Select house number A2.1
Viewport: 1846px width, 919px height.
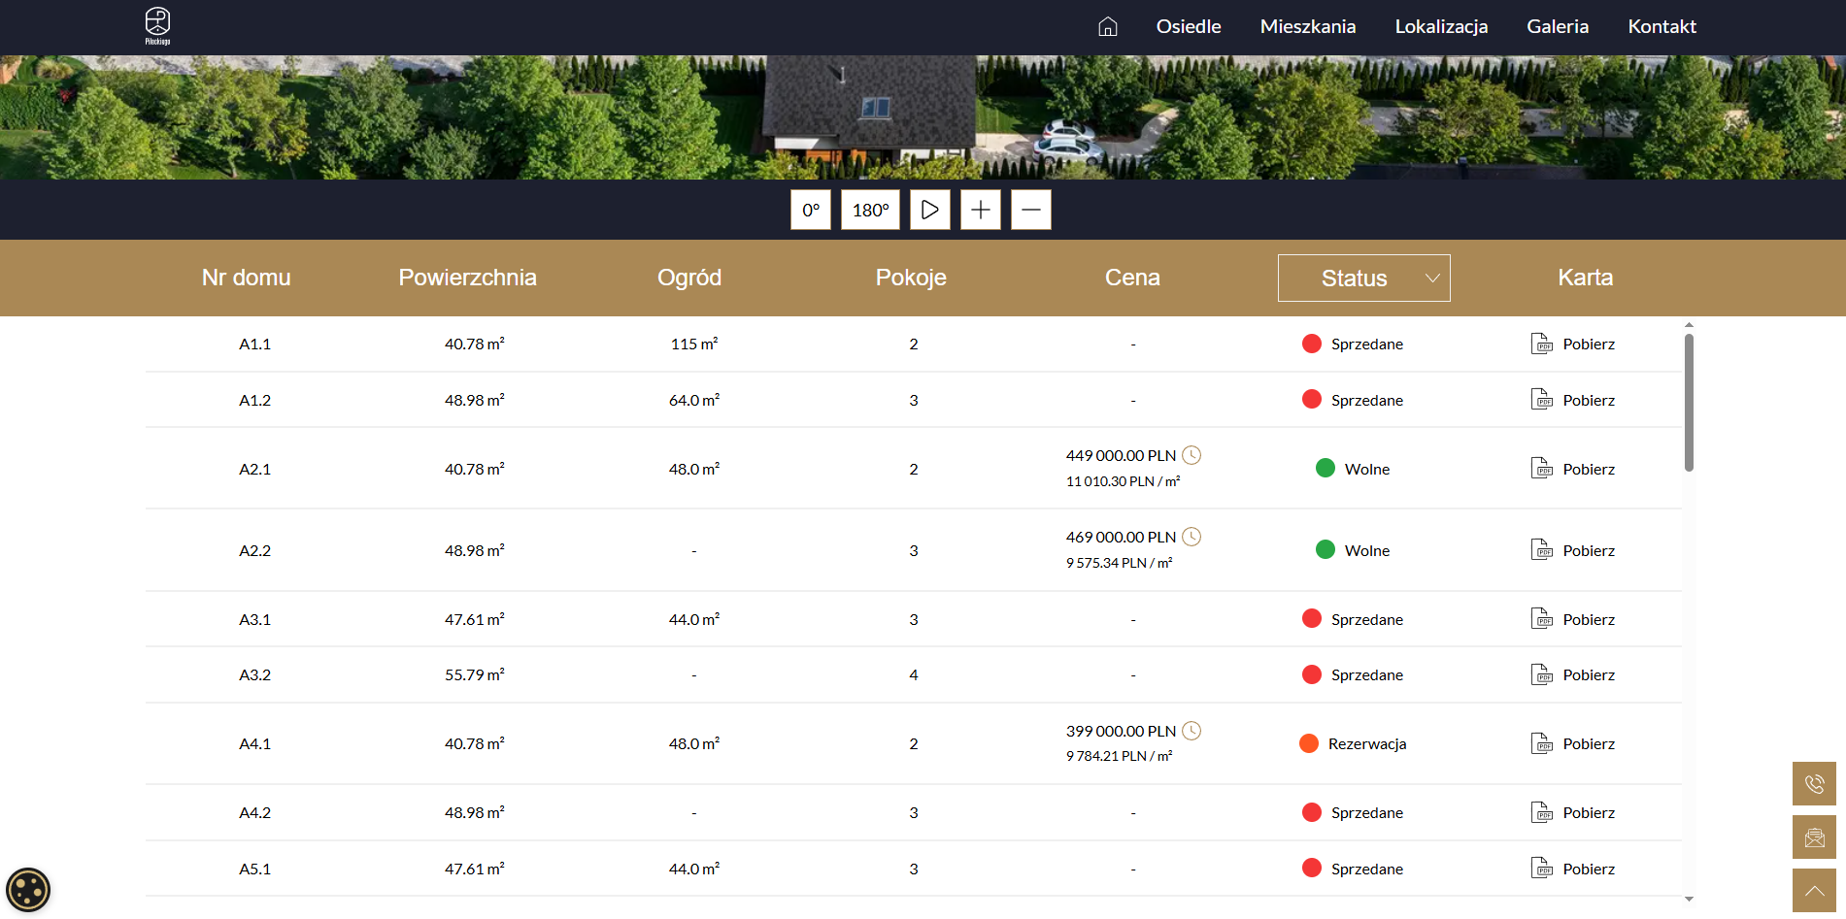pyautogui.click(x=255, y=470)
